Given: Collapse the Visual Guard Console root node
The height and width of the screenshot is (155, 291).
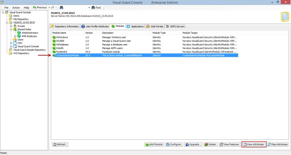Looking at the screenshot, I should pos(3,12).
